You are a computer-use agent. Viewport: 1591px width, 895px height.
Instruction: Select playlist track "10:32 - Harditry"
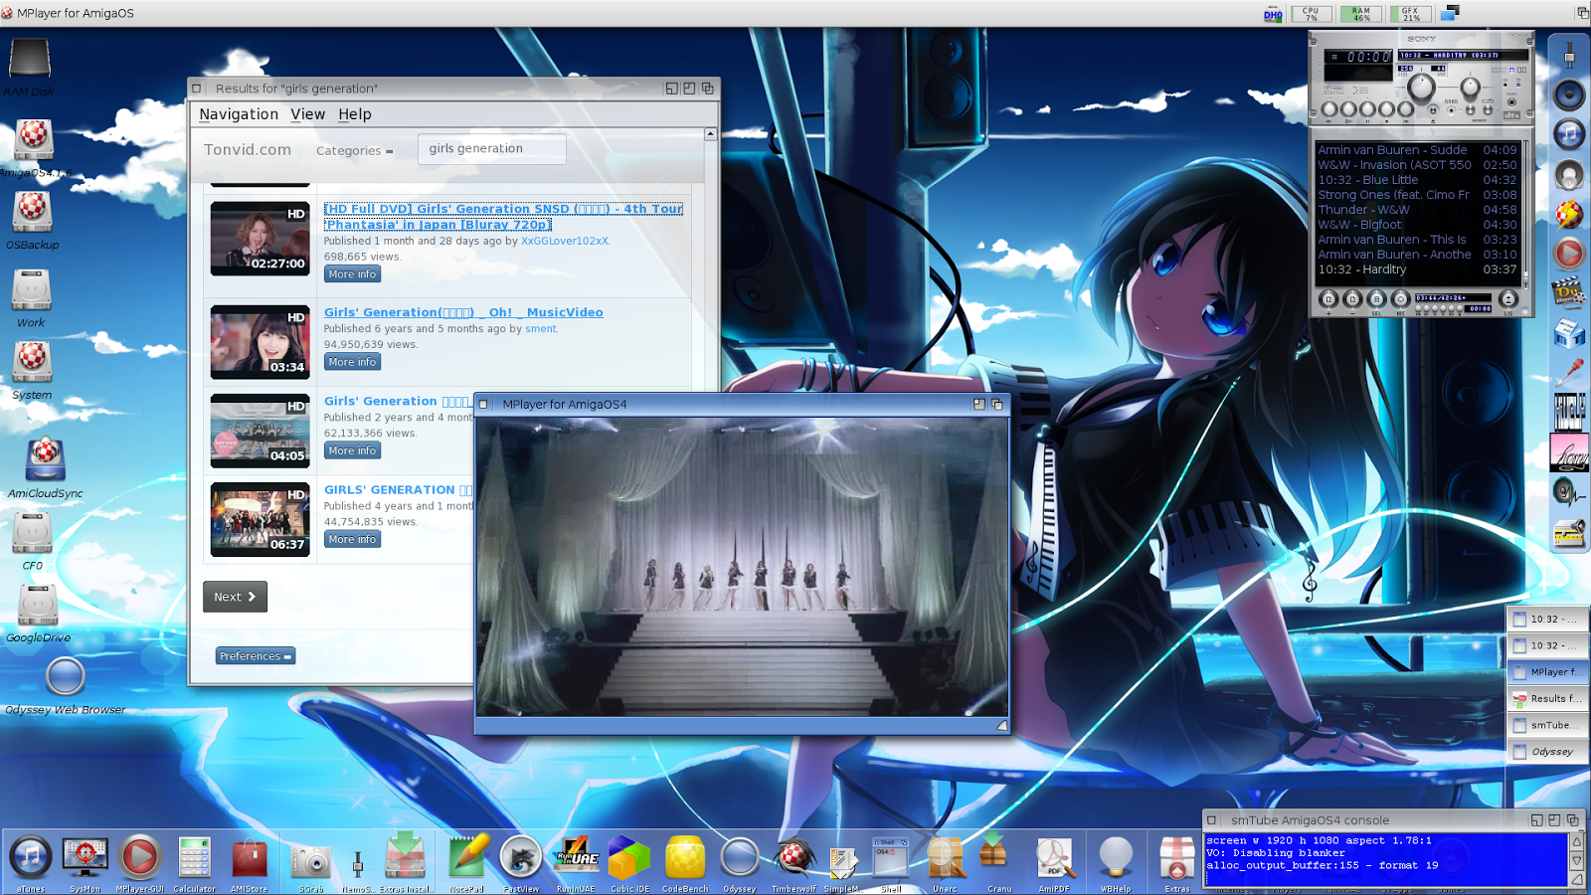point(1417,269)
